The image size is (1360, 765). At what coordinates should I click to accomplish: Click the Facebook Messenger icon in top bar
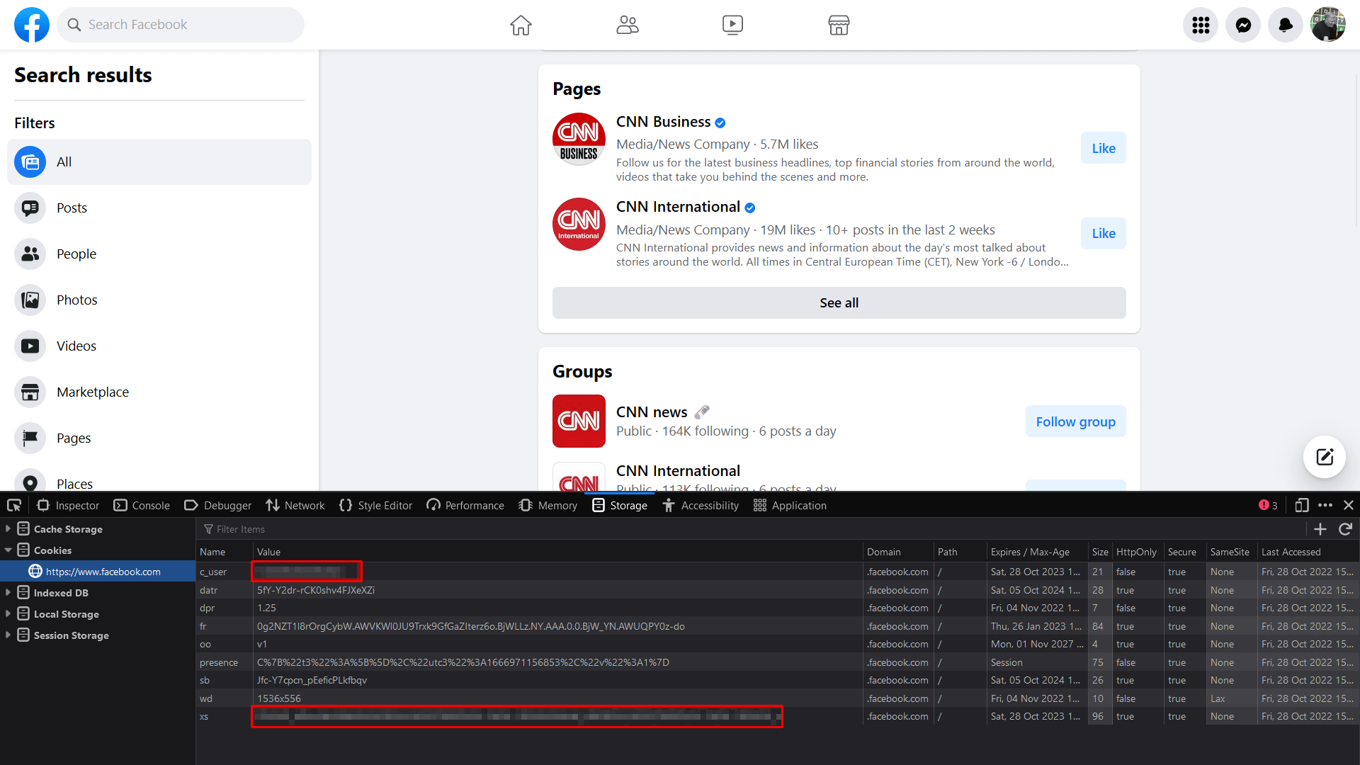[x=1243, y=24]
